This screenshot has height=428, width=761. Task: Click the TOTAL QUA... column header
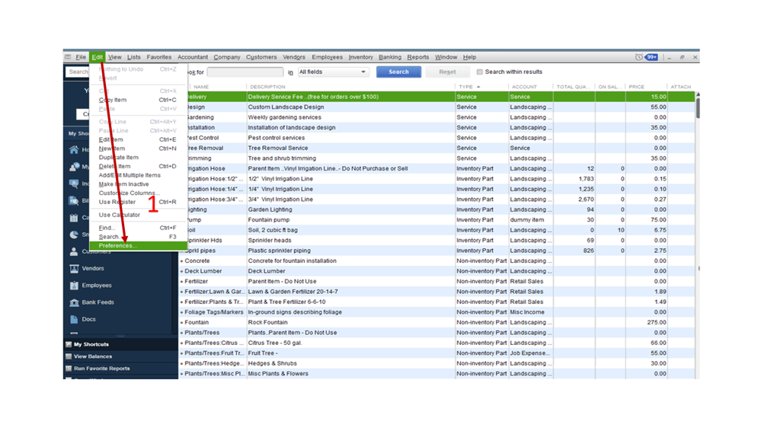(571, 87)
